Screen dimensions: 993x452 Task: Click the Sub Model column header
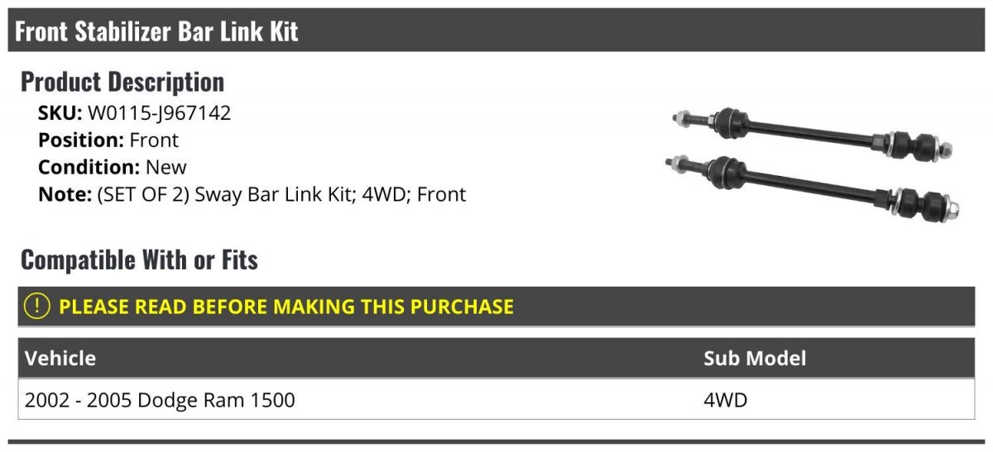tap(755, 359)
